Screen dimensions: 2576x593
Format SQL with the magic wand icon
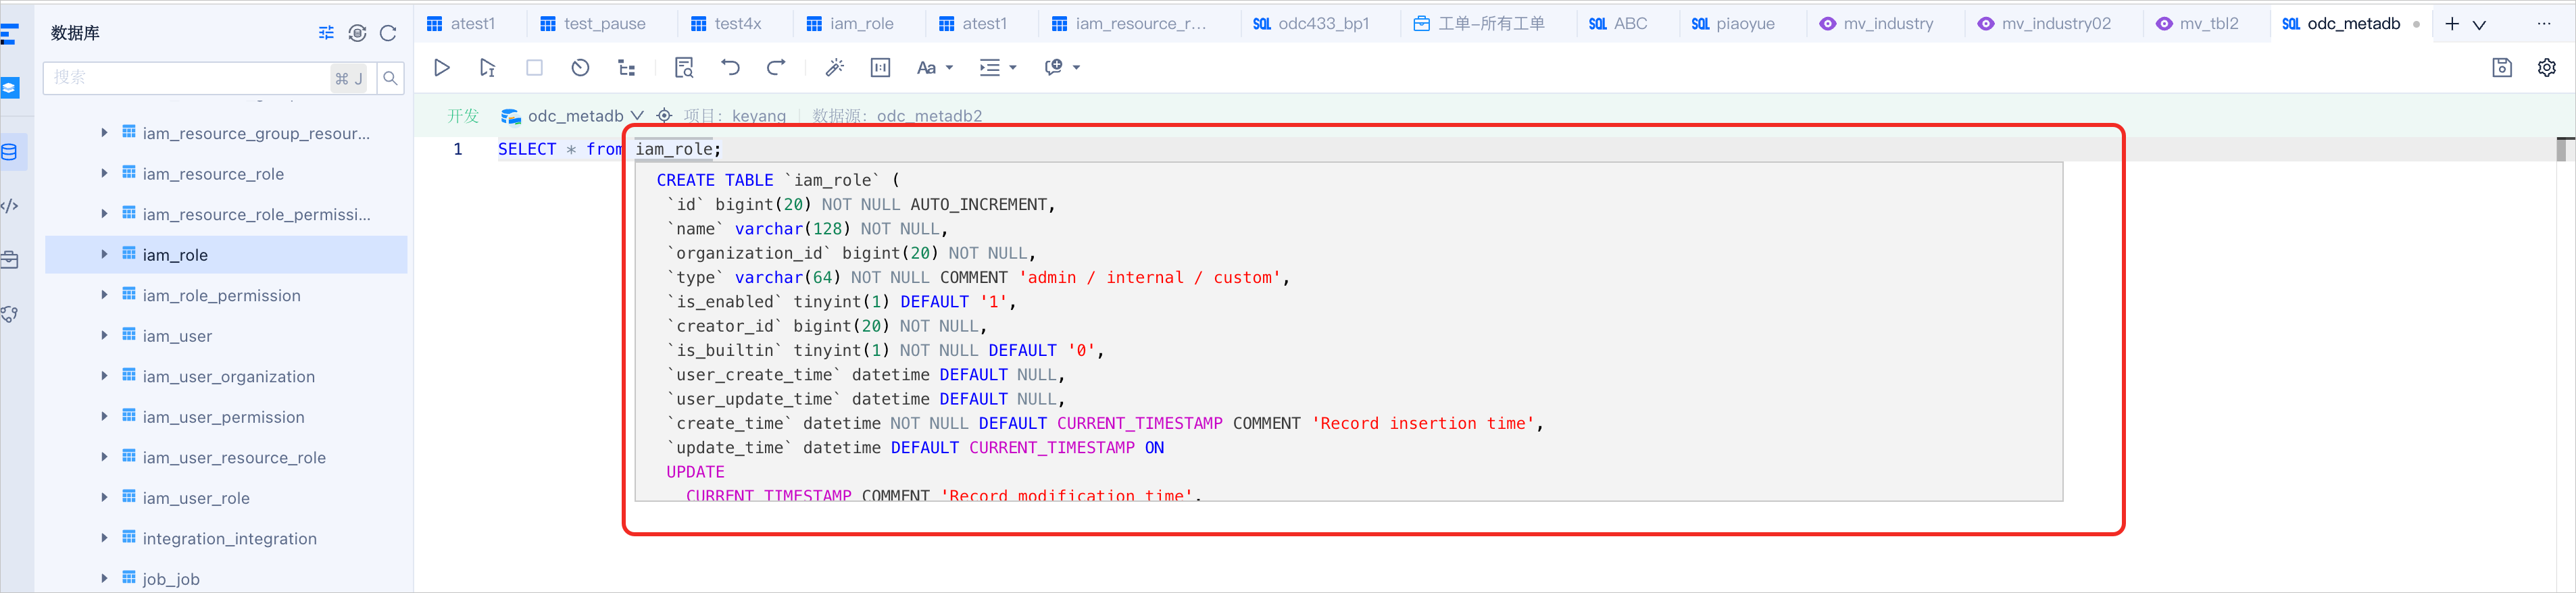pyautogui.click(x=834, y=68)
